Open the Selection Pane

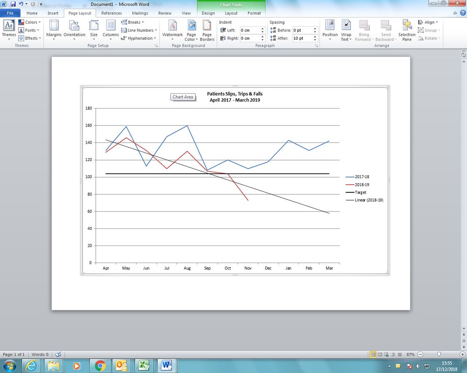(407, 30)
